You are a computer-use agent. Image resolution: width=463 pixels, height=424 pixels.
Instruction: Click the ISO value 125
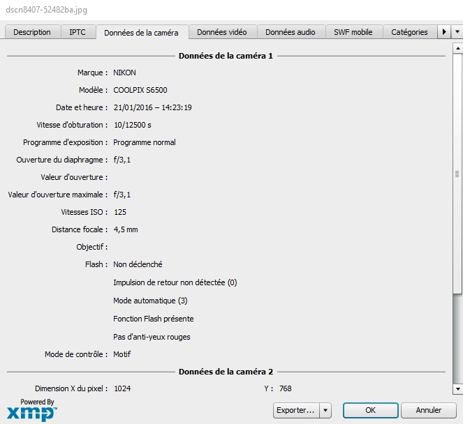120,212
